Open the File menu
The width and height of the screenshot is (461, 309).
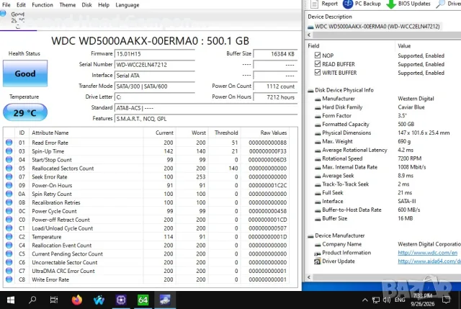click(x=6, y=5)
